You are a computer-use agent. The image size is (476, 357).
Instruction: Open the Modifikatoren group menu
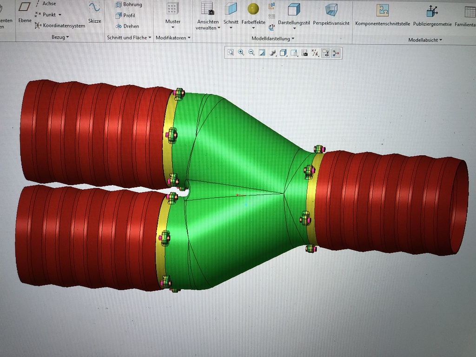pyautogui.click(x=173, y=38)
